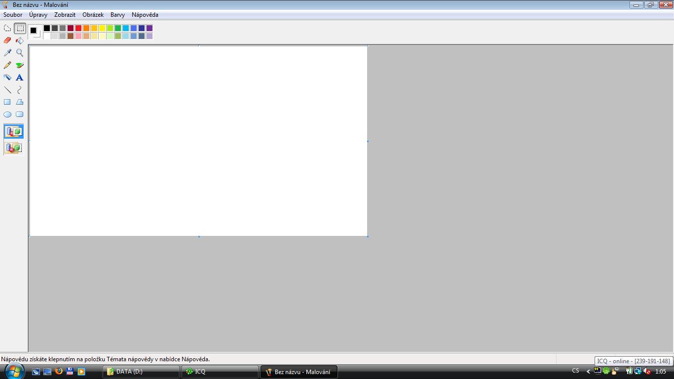Click the CS language indicator in the taskbar
The height and width of the screenshot is (379, 674).
click(x=575, y=371)
